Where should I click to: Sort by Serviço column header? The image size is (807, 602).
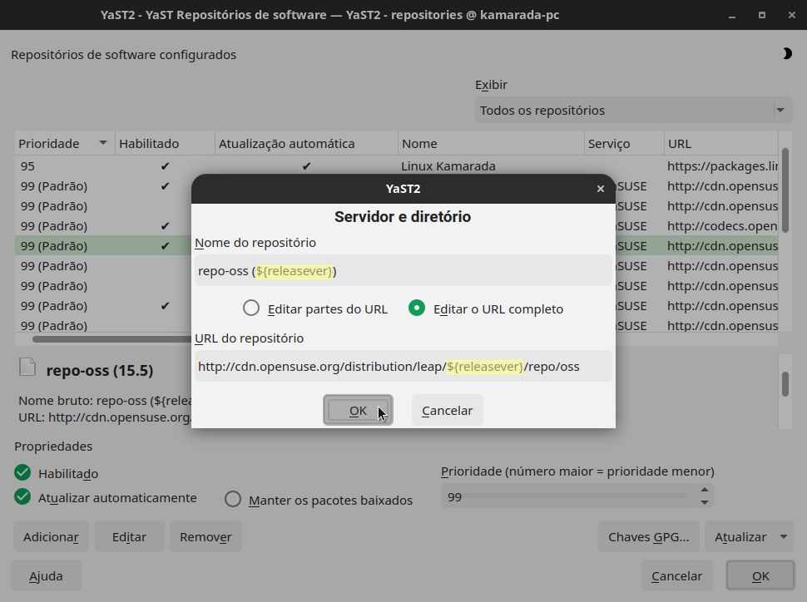click(624, 144)
